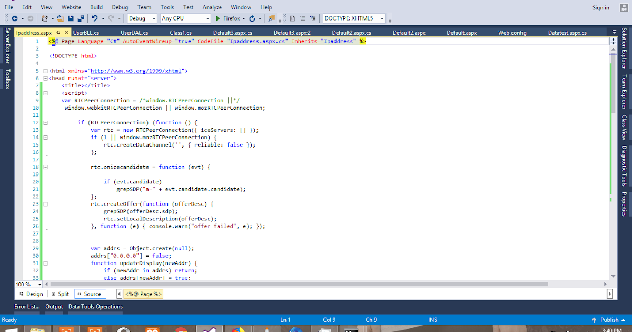Click the Undo icon

pos(95,18)
